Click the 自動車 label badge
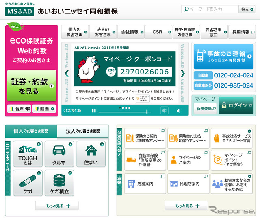The image size is (260, 219). tap(203, 75)
